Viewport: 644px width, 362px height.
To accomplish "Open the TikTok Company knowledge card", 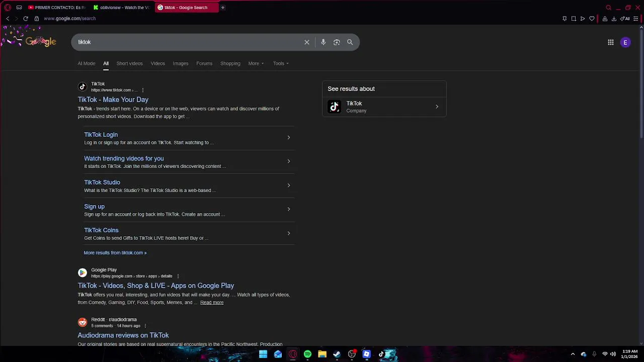I will tap(384, 107).
